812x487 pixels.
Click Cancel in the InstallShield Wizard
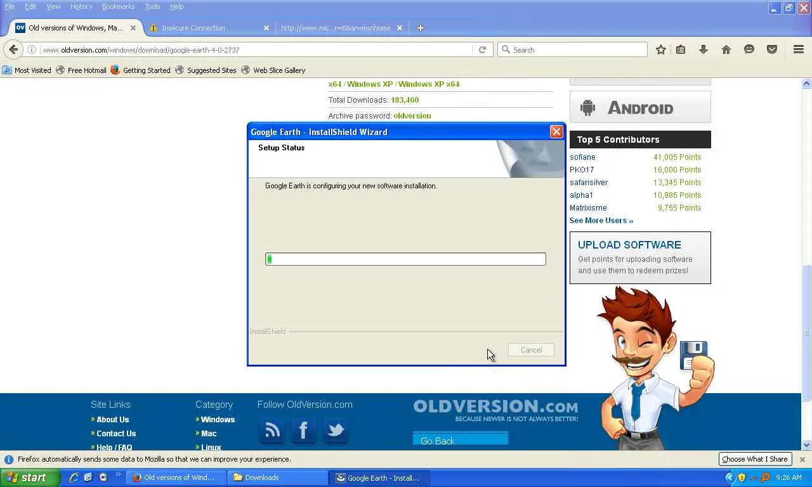click(x=531, y=350)
